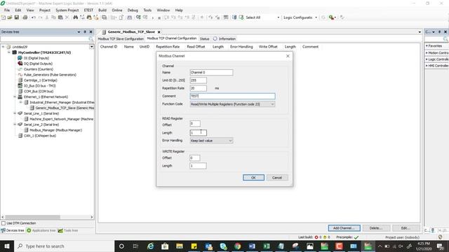Click Cancel in Modbus Channel dialog

tap(277, 178)
